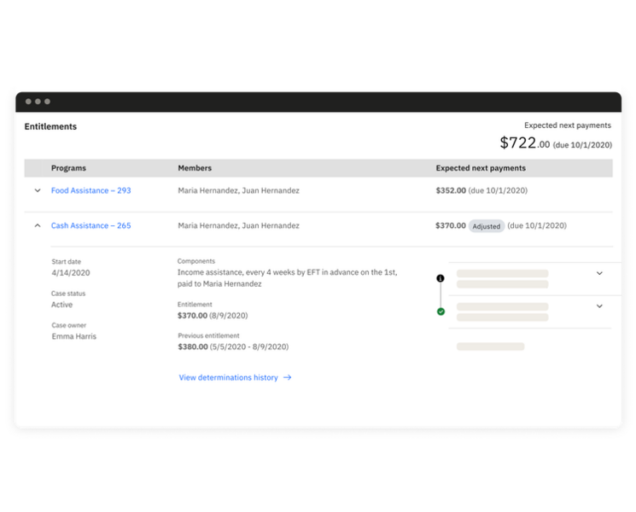
Task: Click the Adjusted tag on Cash Assistance
Action: tap(487, 226)
